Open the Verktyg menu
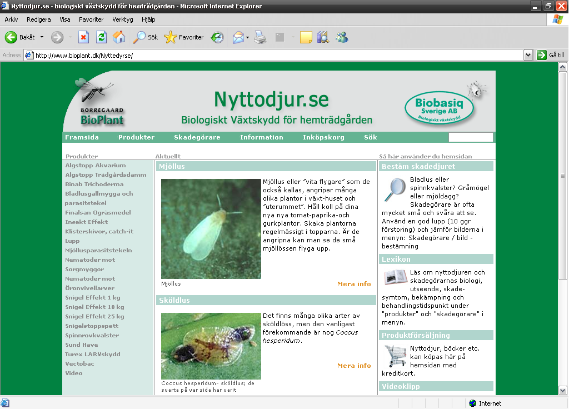The width and height of the screenshot is (569, 409). click(x=123, y=19)
